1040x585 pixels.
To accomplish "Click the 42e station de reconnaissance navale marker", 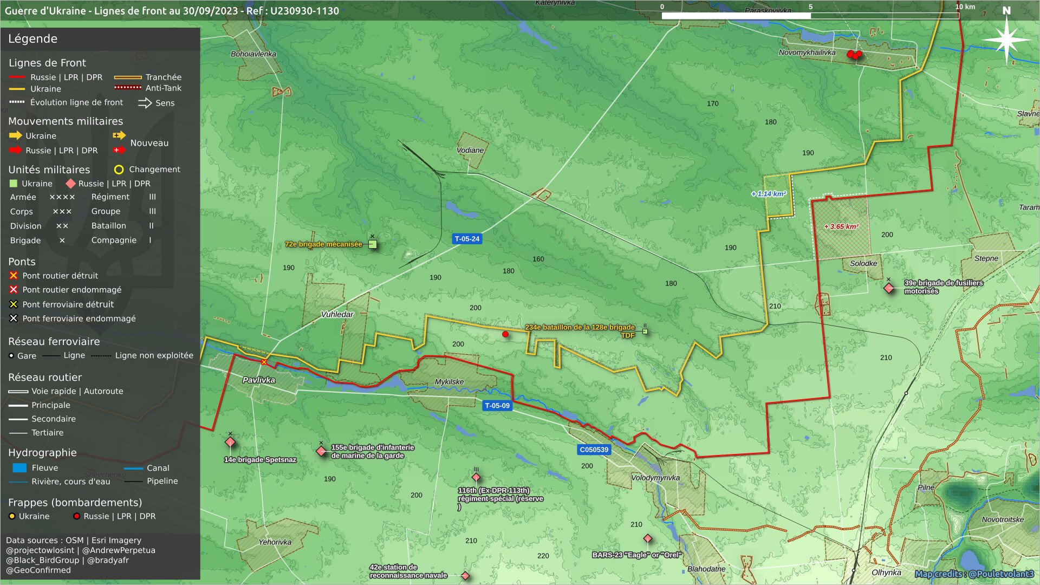I will pyautogui.click(x=465, y=575).
